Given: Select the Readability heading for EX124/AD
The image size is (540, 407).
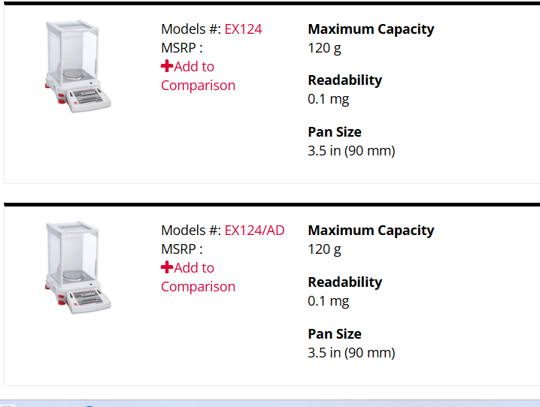Looking at the screenshot, I should point(344,282).
